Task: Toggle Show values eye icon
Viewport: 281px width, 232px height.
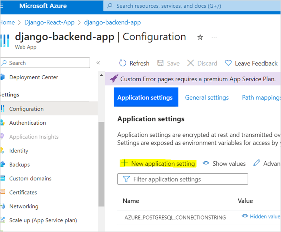Action: [x=206, y=163]
